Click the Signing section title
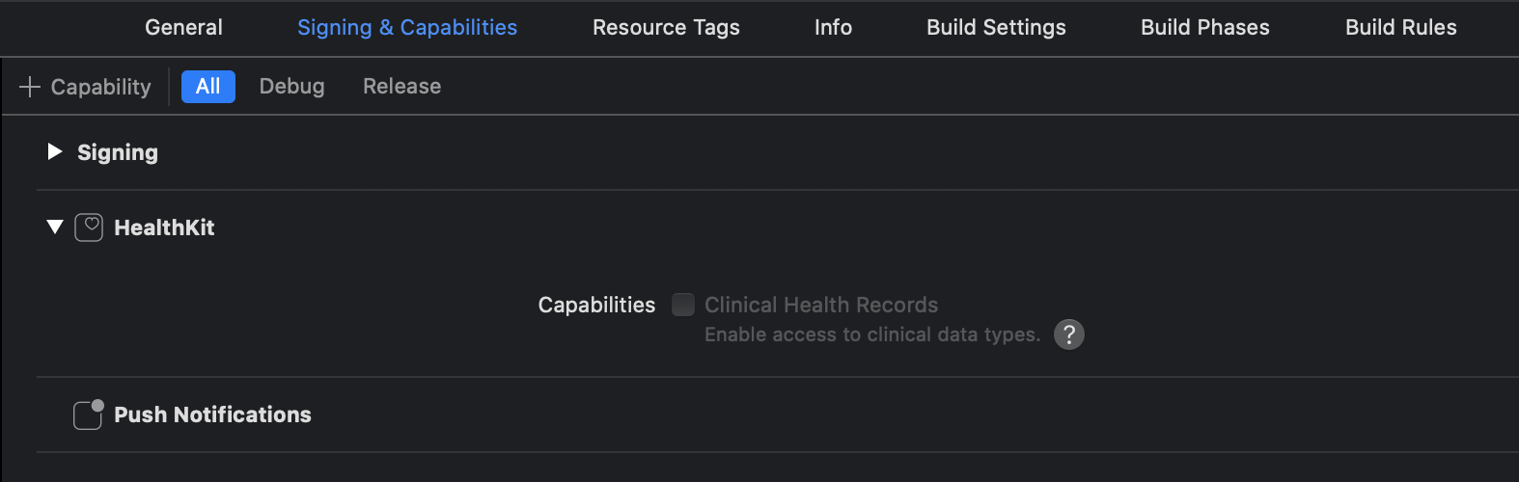1519x482 pixels. click(x=118, y=152)
